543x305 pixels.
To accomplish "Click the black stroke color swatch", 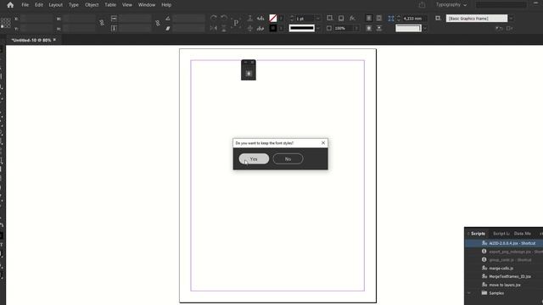I will click(x=273, y=28).
